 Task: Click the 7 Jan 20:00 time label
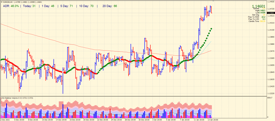(x=185, y=120)
